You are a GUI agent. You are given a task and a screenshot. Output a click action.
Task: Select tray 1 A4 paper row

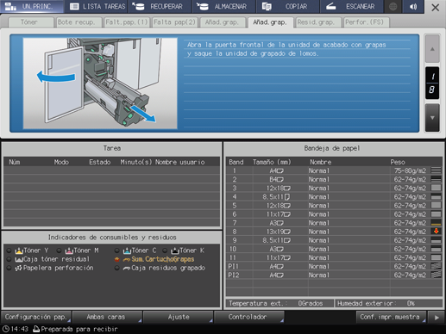click(335, 170)
